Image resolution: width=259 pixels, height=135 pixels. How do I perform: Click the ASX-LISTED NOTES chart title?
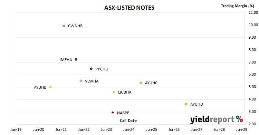[129, 8]
